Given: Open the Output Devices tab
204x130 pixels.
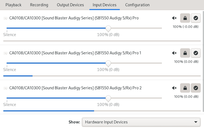Looking at the screenshot, I should (x=70, y=5).
